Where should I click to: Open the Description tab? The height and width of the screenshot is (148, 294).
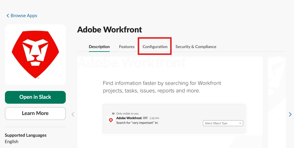[x=99, y=47]
